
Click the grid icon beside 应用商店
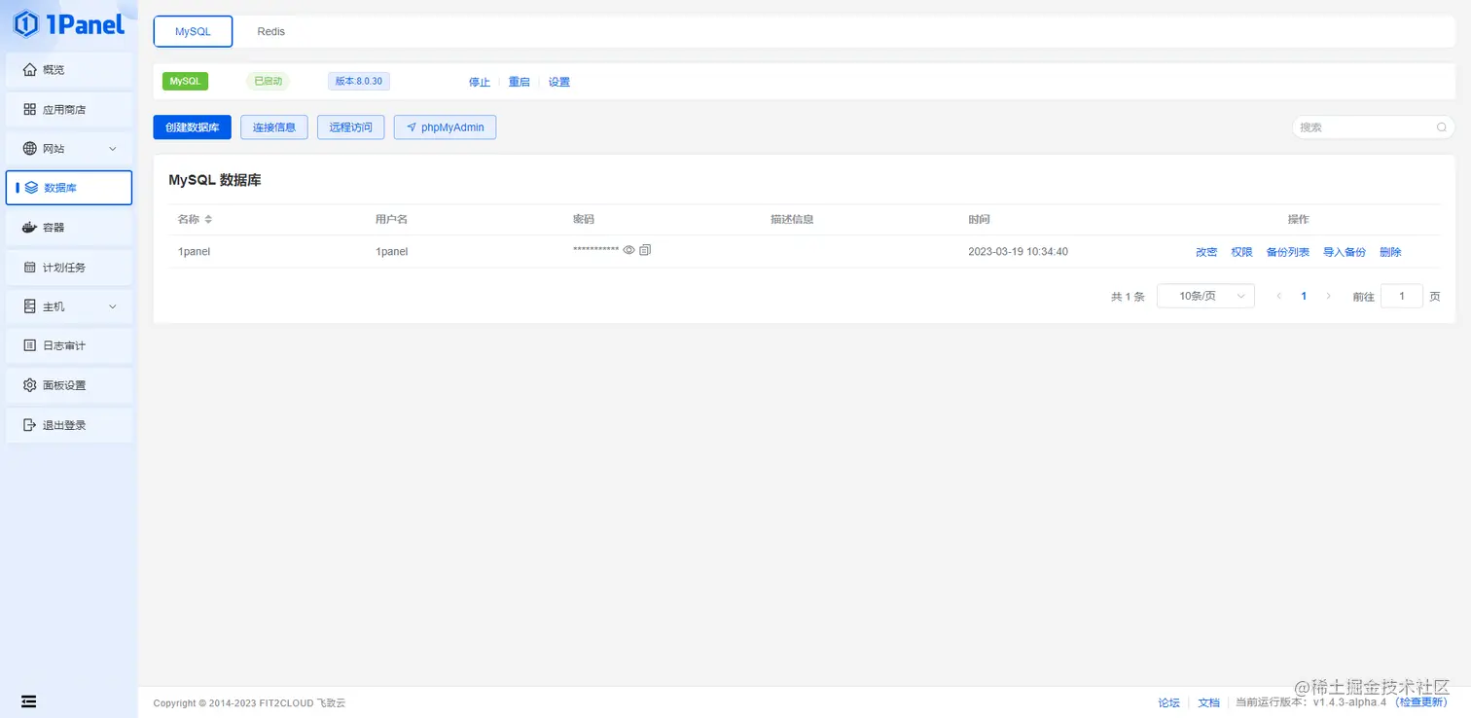(x=29, y=109)
